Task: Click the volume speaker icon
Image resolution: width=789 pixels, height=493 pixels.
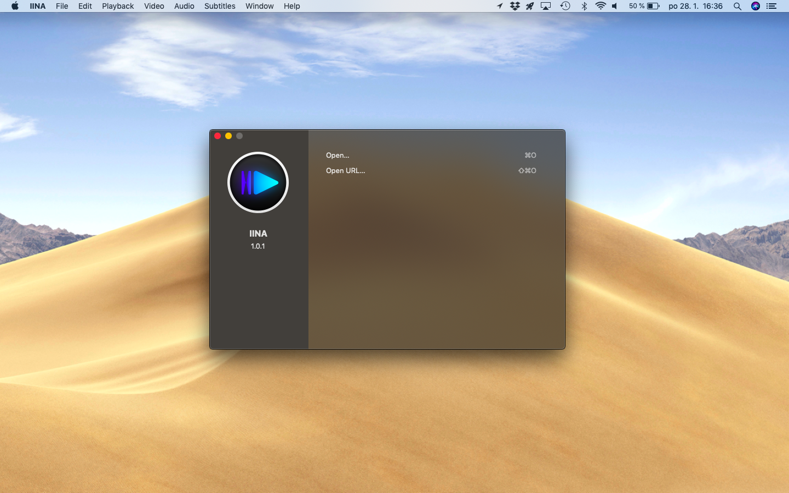Action: [x=615, y=6]
